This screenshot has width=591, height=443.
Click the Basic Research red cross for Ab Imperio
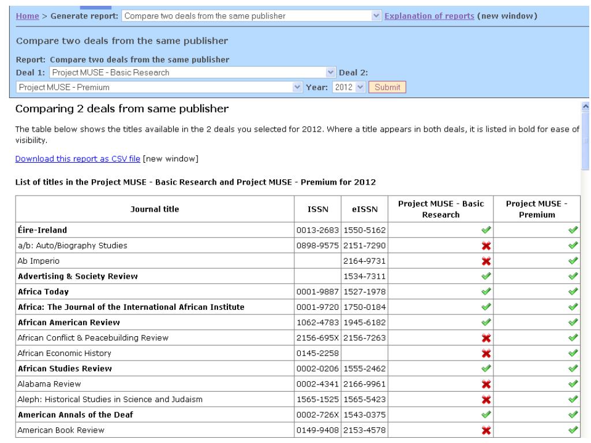(486, 261)
